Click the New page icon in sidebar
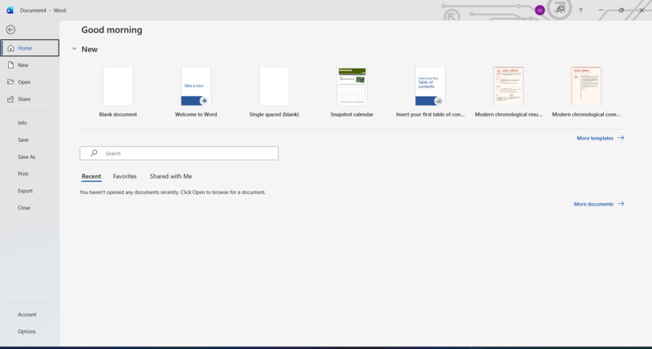 pyautogui.click(x=10, y=65)
